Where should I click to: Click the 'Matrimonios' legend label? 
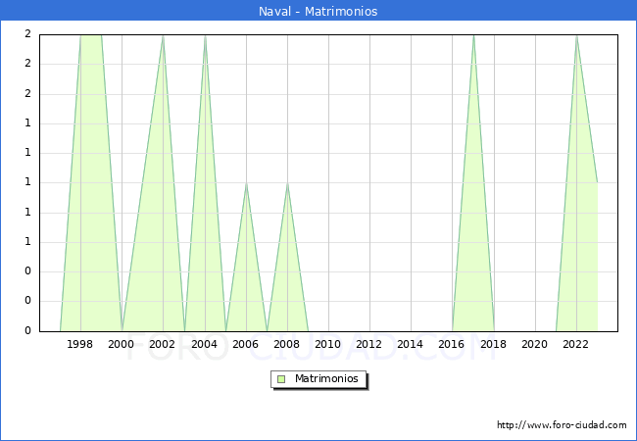click(326, 378)
